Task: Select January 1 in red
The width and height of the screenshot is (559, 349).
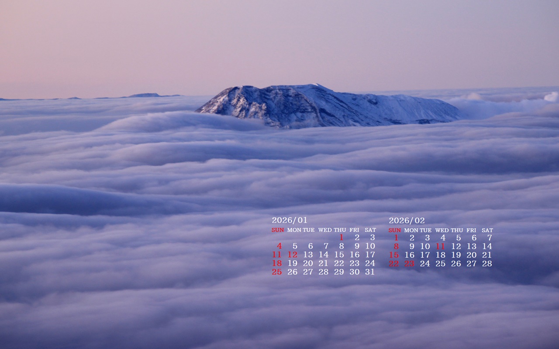Action: [x=341, y=238]
